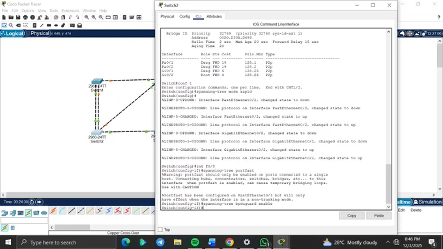
Task: Show hidden system tray icons chevron
Action: tap(388, 242)
